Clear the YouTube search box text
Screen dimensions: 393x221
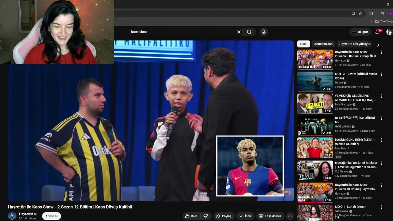[x=239, y=32]
